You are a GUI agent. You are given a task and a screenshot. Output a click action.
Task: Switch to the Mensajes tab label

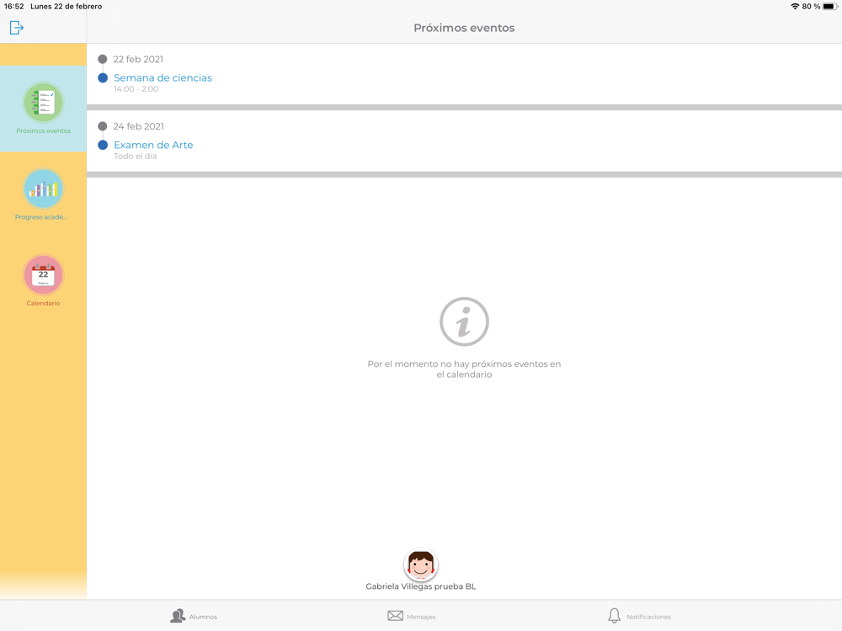(421, 617)
